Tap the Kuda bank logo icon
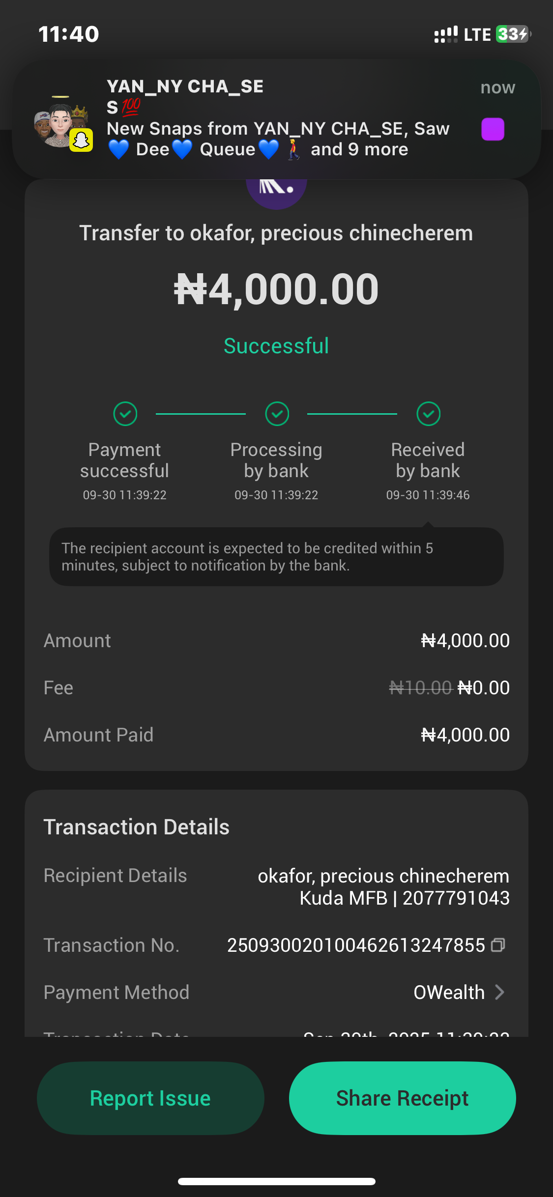Screen dimensions: 553x1197 [x=276, y=192]
